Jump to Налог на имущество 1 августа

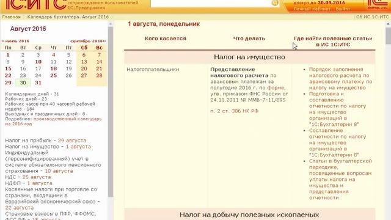[78, 147]
